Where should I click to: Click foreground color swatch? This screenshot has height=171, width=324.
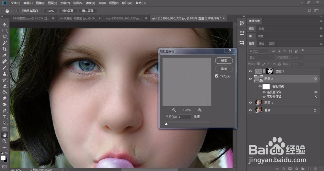[x=3, y=158]
